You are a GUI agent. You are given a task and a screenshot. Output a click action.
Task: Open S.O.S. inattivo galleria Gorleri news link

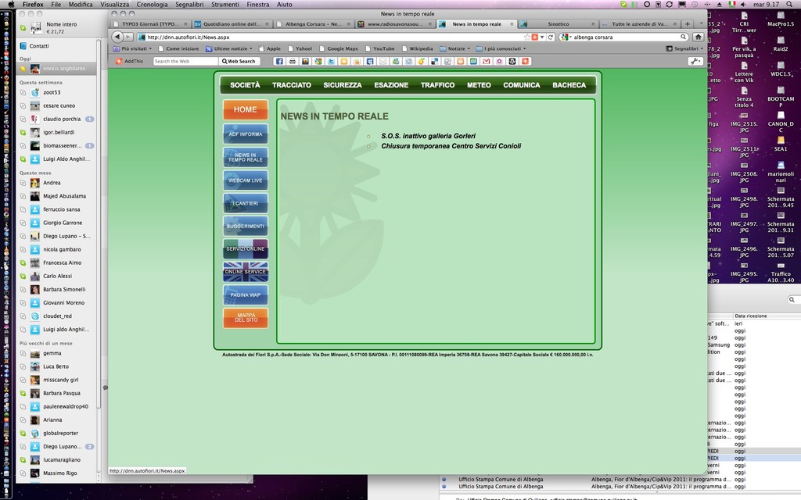point(428,136)
